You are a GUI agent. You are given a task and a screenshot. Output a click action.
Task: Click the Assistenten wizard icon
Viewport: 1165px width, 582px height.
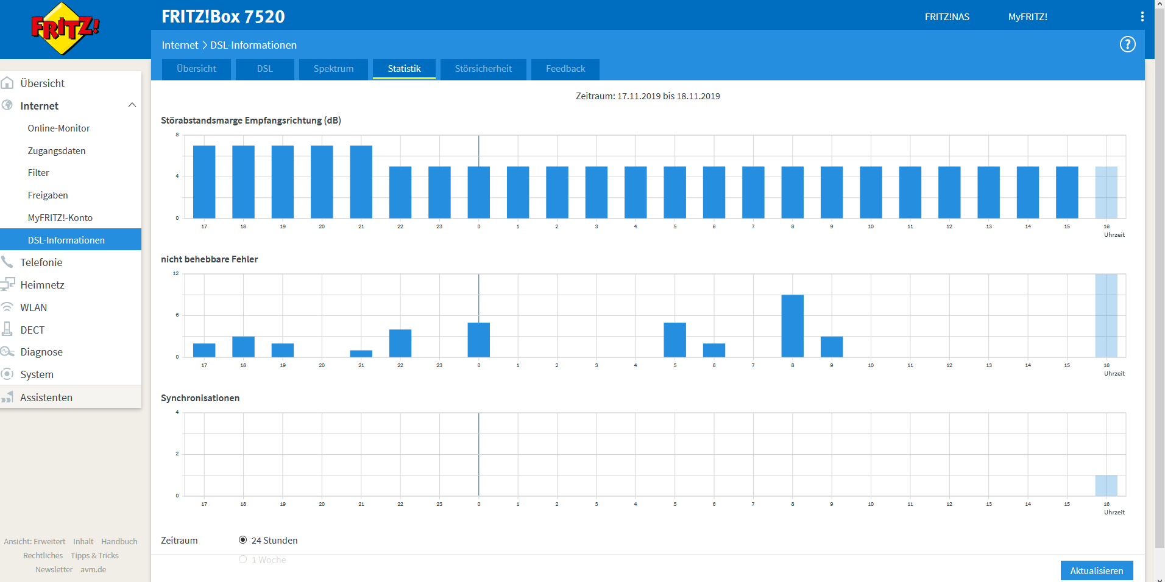coord(7,397)
